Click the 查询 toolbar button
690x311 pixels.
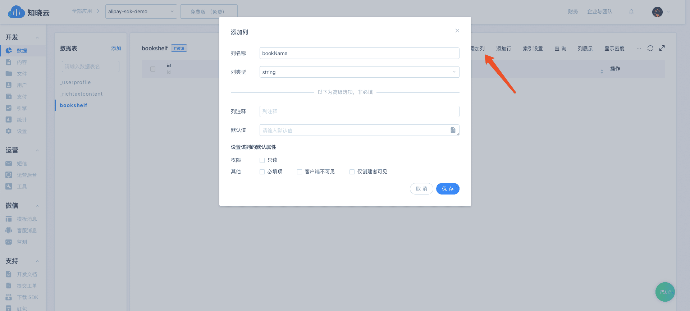(560, 49)
